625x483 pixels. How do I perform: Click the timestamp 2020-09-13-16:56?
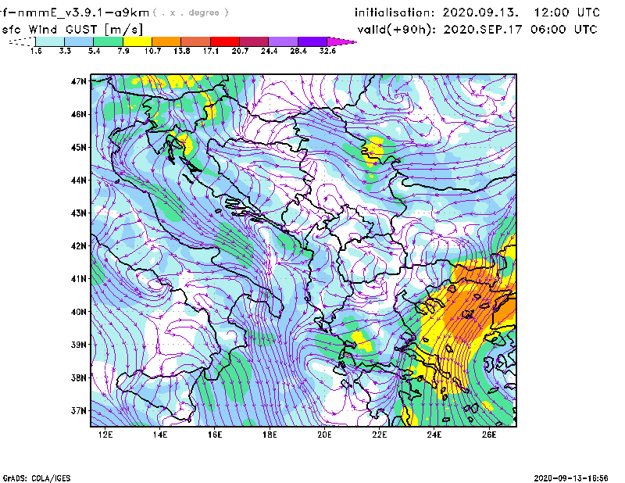(x=571, y=478)
